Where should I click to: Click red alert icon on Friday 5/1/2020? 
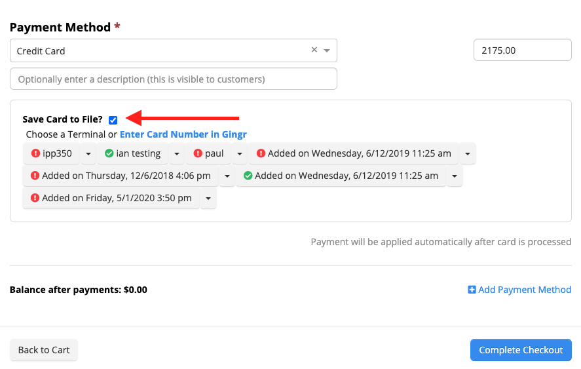click(x=35, y=198)
